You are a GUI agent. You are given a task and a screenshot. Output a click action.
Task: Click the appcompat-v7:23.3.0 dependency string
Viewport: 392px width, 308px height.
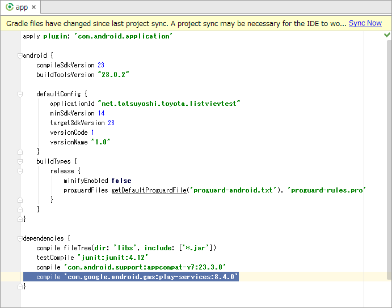(145, 267)
